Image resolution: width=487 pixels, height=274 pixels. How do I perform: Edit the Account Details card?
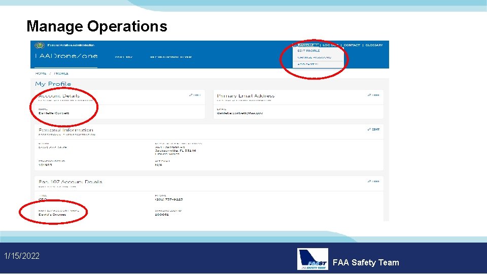click(195, 95)
